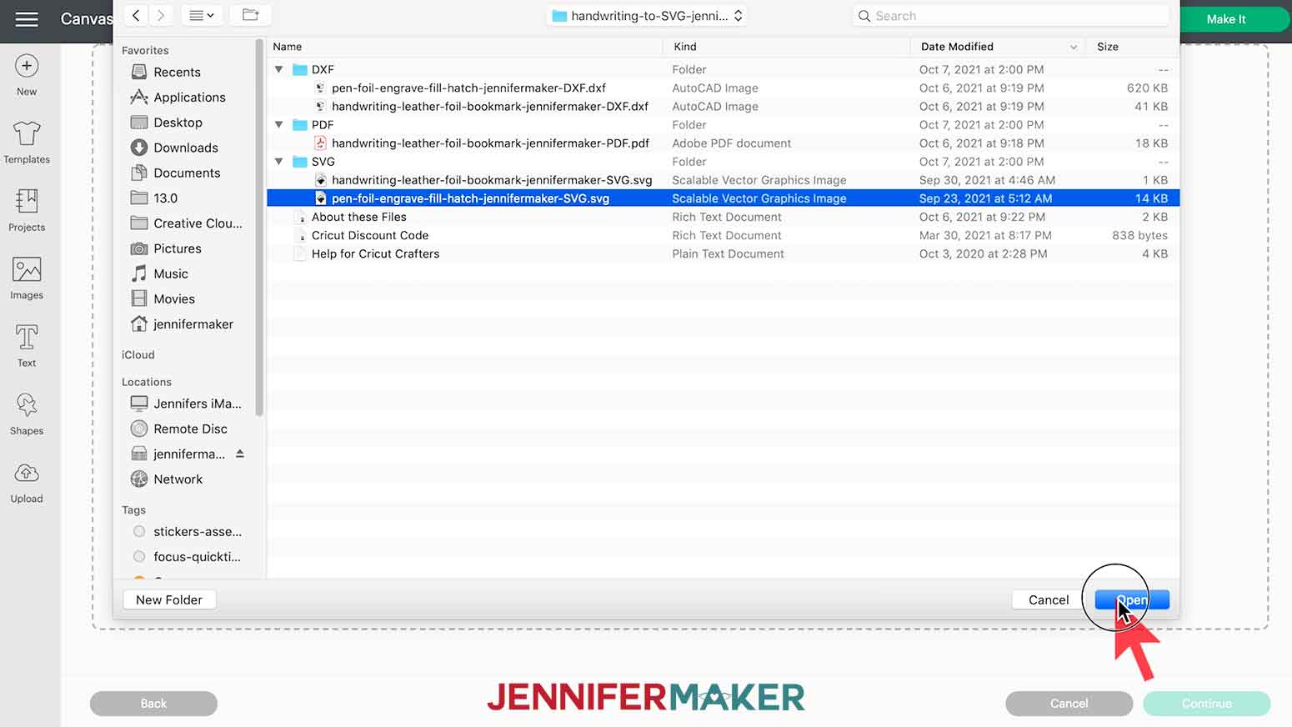Open the Projects panel
This screenshot has width=1292, height=727.
(x=27, y=210)
